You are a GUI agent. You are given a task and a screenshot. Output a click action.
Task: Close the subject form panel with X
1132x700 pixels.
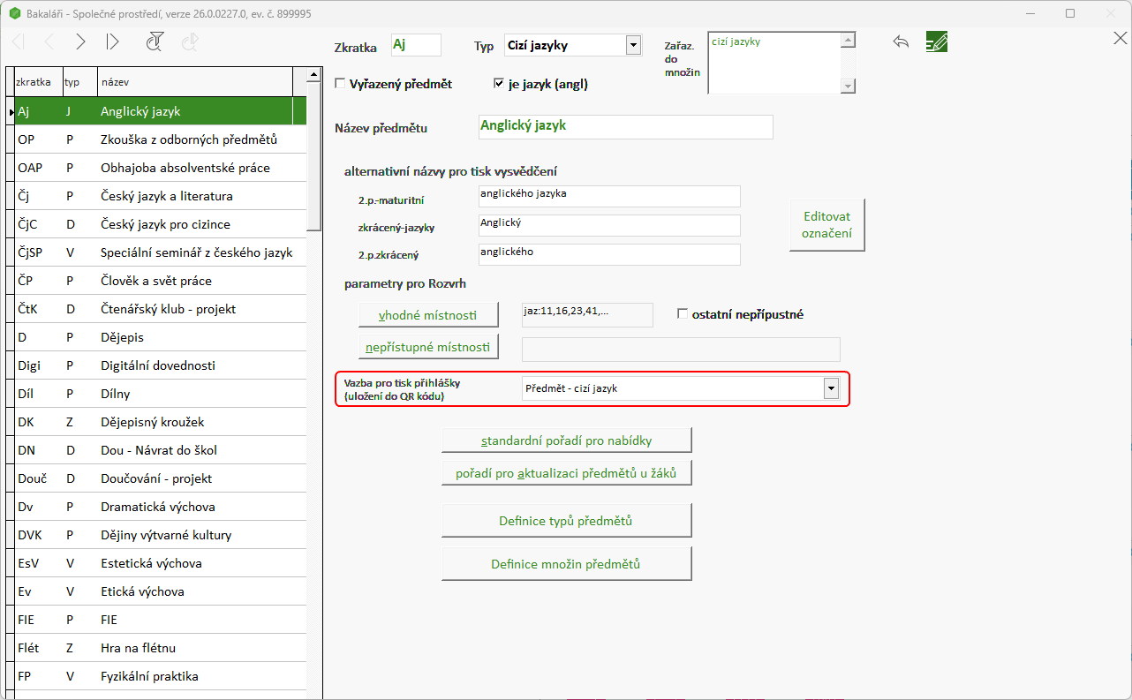tap(1119, 38)
